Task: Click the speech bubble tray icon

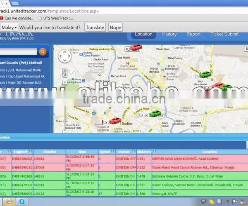Action: (204, 201)
